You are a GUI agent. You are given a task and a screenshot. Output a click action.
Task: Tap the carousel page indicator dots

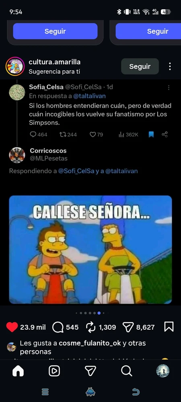coord(92,313)
